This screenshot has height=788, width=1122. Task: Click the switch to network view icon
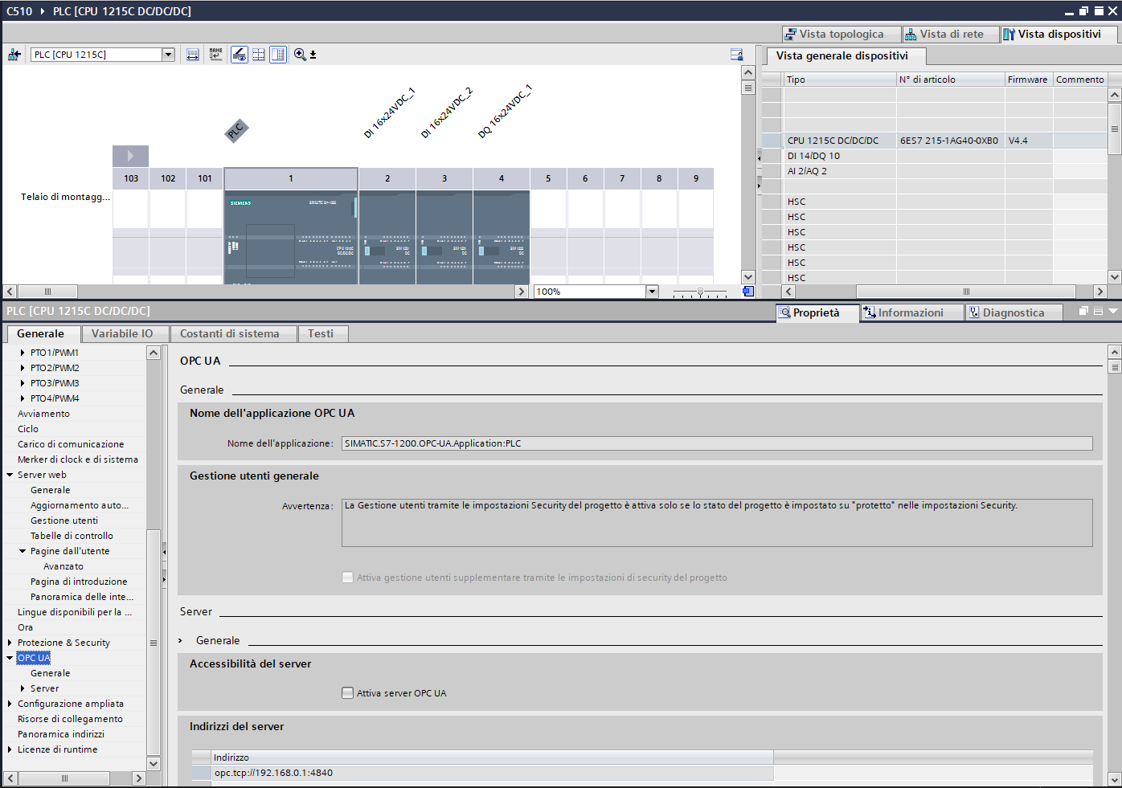click(14, 55)
